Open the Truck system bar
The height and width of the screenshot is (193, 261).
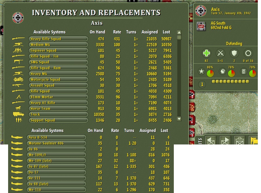point(59,114)
